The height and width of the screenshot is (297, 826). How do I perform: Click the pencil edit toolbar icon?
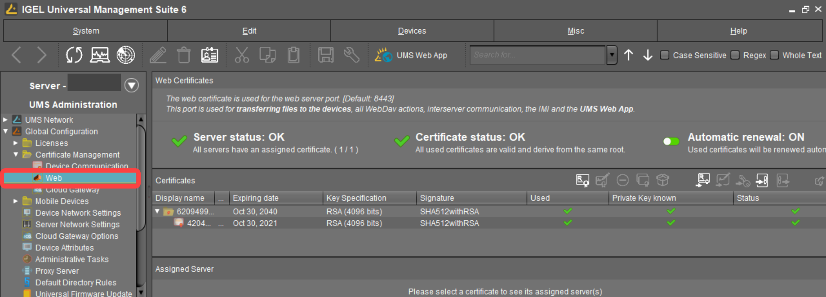coord(158,55)
